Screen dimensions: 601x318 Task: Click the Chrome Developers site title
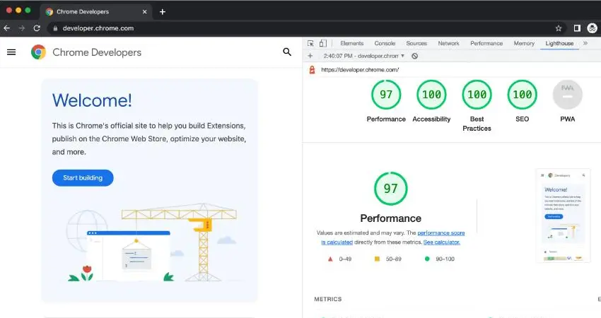pyautogui.click(x=97, y=52)
